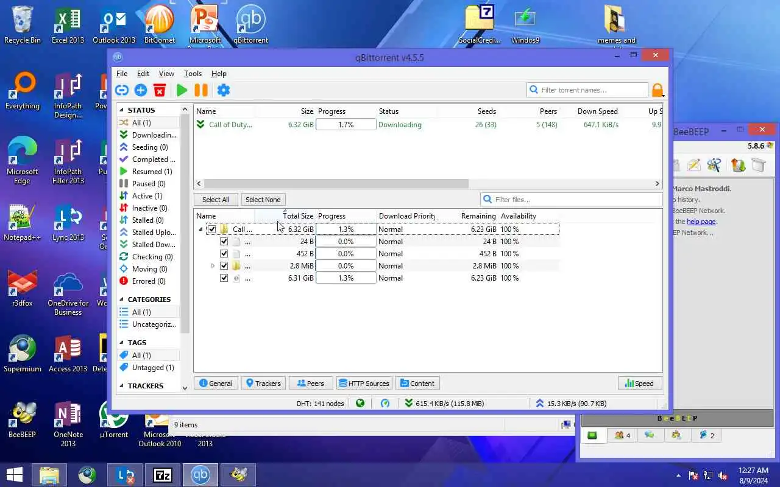This screenshot has height=487, width=780.
Task: Click the Speed button
Action: point(639,384)
